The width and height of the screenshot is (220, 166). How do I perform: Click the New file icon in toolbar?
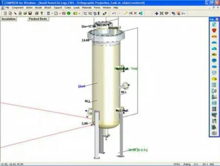click(5, 13)
